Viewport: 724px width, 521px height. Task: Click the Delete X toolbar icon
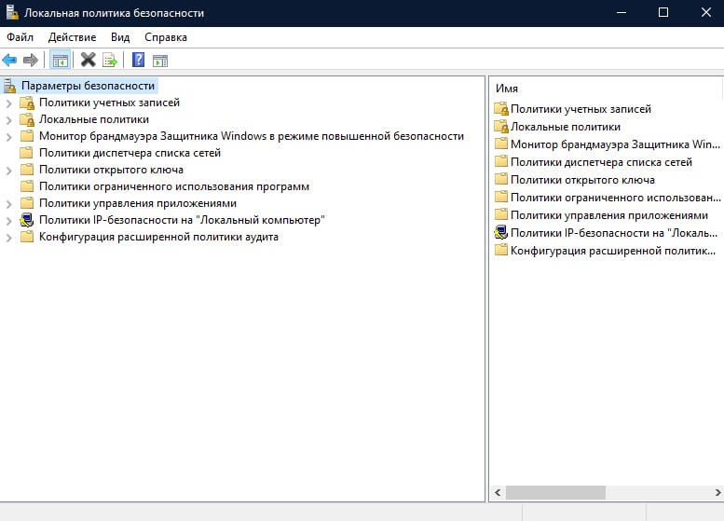(x=88, y=60)
